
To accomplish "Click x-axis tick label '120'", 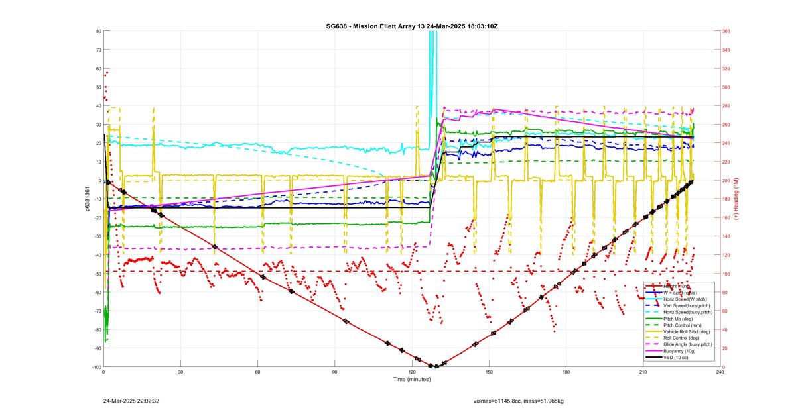I will (x=412, y=372).
